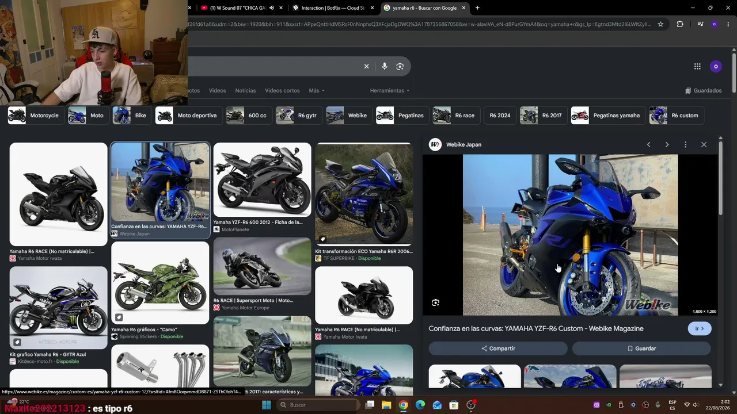
Task: Open the R6 gráficos Camo green bike thumbnail
Action: click(x=160, y=283)
